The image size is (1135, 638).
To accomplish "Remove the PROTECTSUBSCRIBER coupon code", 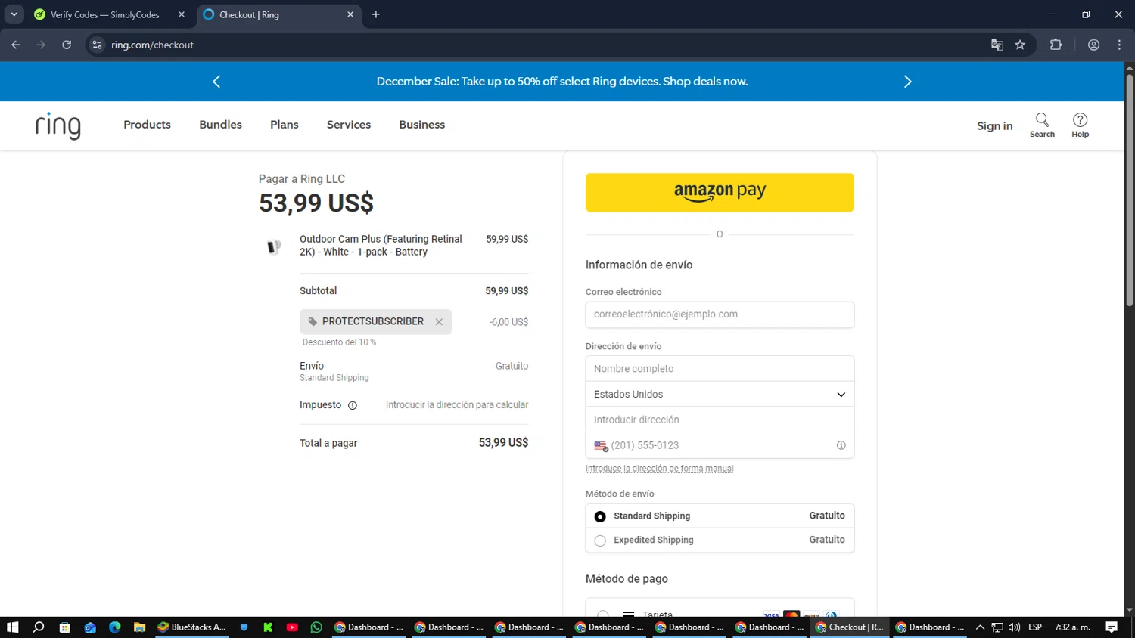I will [439, 322].
